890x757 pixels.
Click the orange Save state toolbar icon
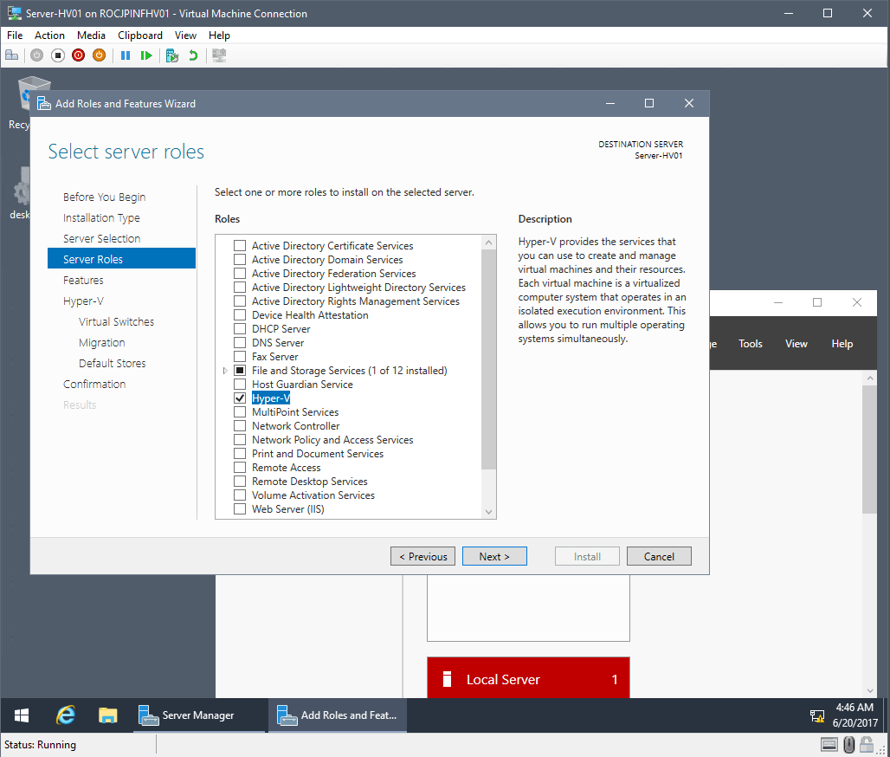point(99,55)
